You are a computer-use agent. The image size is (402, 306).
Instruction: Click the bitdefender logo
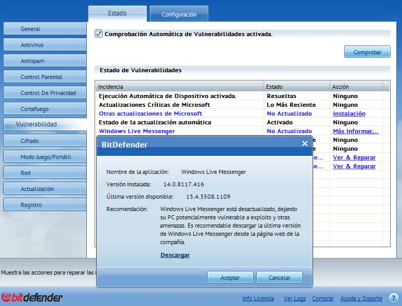tap(32, 298)
